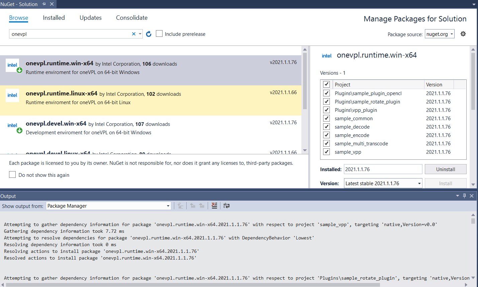Viewport: 478px width, 287px height.
Task: Pin the Output panel with auto-hide pin
Action: (464, 196)
